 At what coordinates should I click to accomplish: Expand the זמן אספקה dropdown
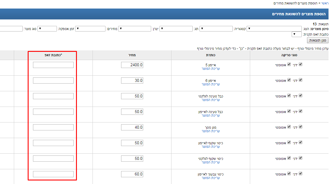coord(47,29)
